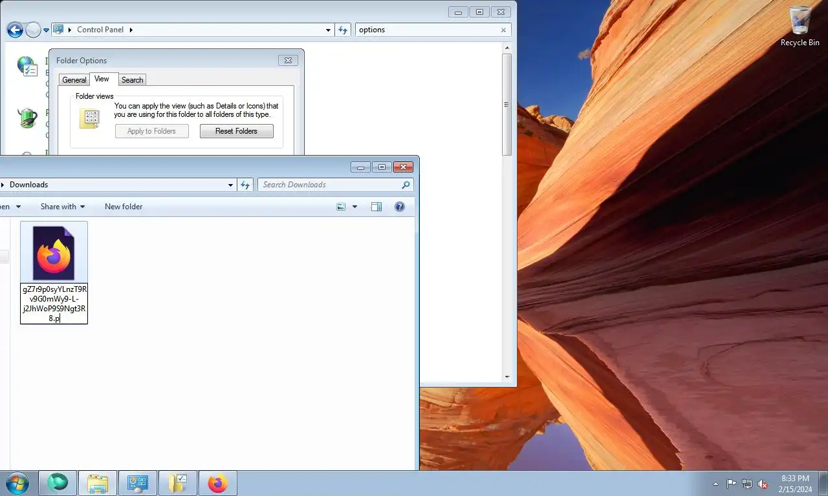This screenshot has height=496, width=828.
Task: Click the Folder views icon
Action: (89, 118)
